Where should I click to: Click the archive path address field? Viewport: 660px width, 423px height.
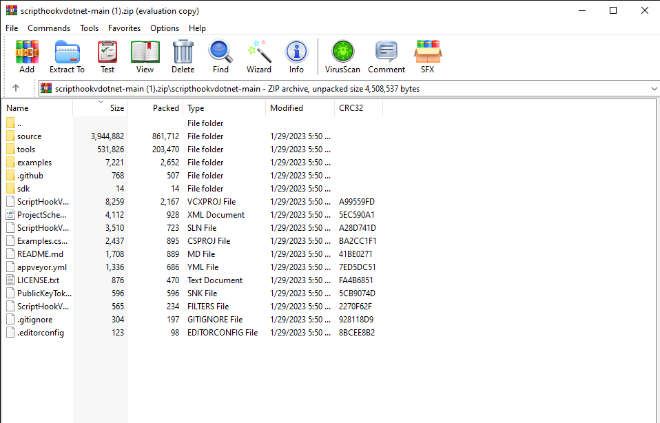[349, 88]
